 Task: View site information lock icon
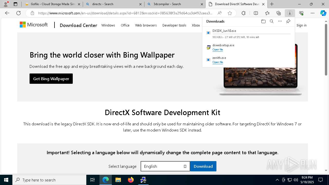[x=32, y=13]
